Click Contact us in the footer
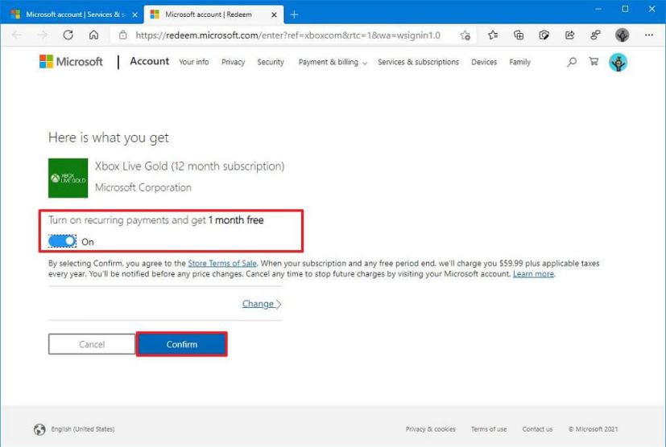 (x=537, y=429)
